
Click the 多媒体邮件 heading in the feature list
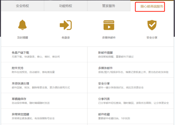106,68
